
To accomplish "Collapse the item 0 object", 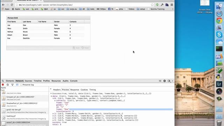I will tap(53, 98).
